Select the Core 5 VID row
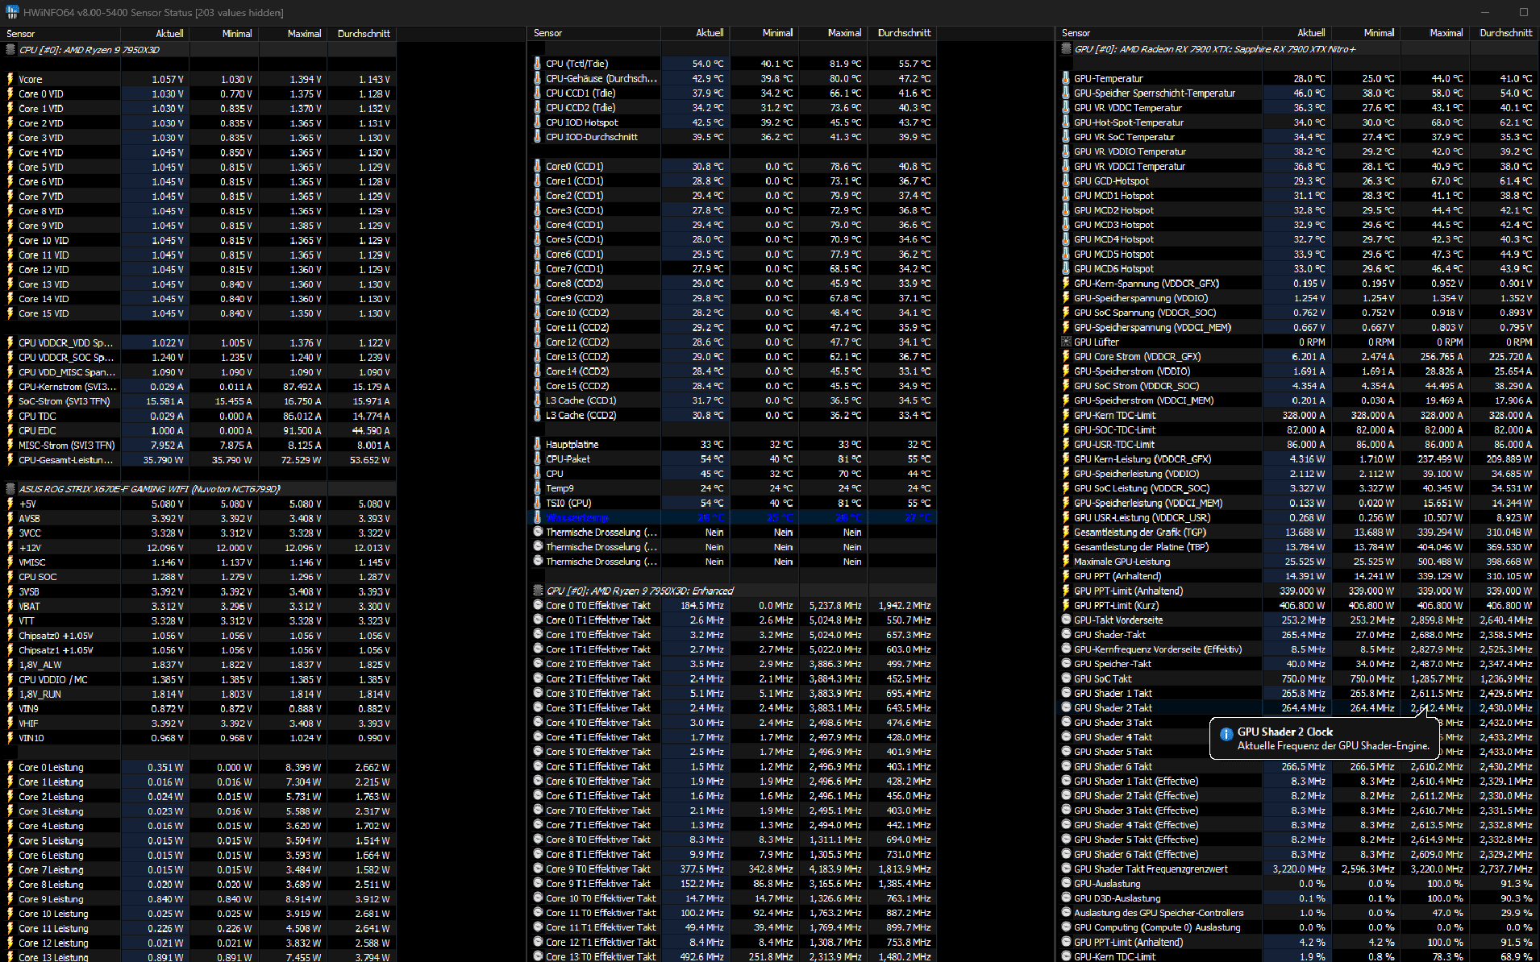 (198, 167)
